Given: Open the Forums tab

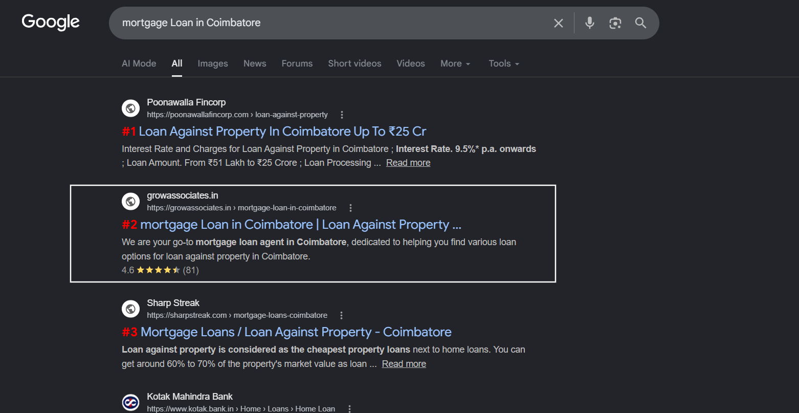Looking at the screenshot, I should pos(297,63).
